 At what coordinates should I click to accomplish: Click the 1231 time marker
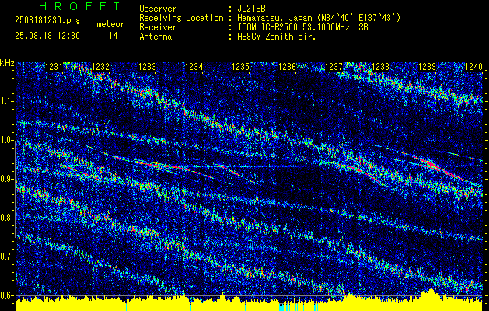tap(54, 66)
